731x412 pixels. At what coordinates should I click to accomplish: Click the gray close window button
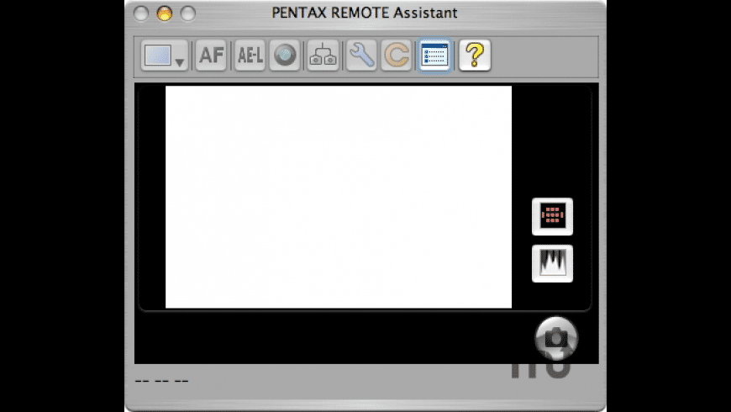[141, 13]
